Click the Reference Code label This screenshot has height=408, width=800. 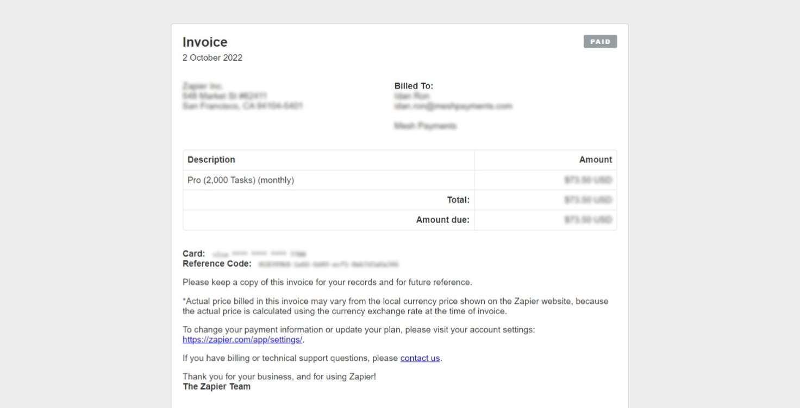pyautogui.click(x=217, y=264)
